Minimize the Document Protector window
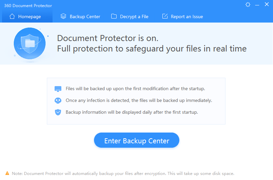The image size is (273, 180). click(x=257, y=5)
